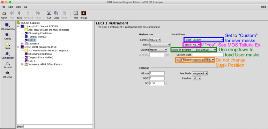Expand the Sequence tree node

[x=22, y=44]
